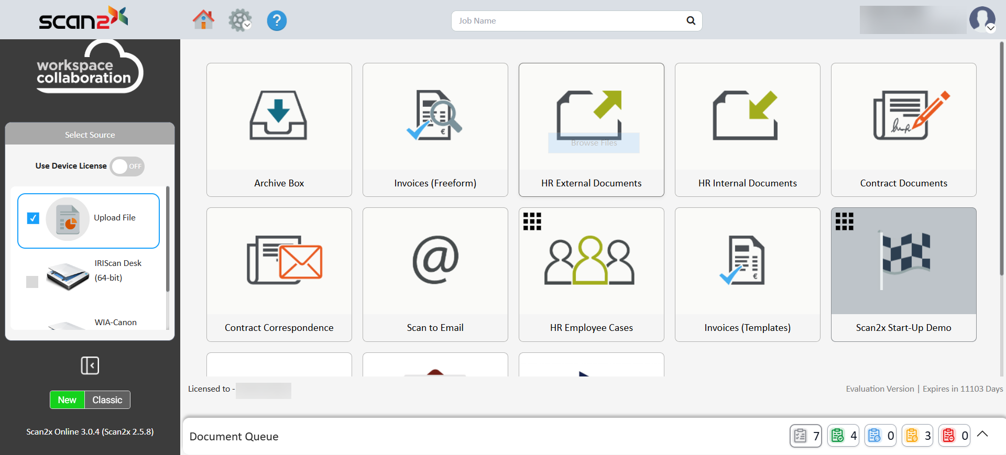Screen dimensions: 1006x455
Task: Expand the user profile avatar menu
Action: tap(982, 20)
